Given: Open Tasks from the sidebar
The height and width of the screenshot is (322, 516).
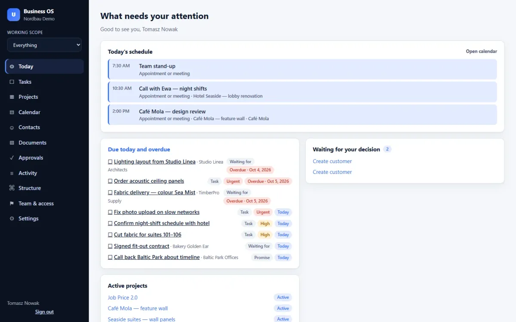Looking at the screenshot, I should pos(44,82).
